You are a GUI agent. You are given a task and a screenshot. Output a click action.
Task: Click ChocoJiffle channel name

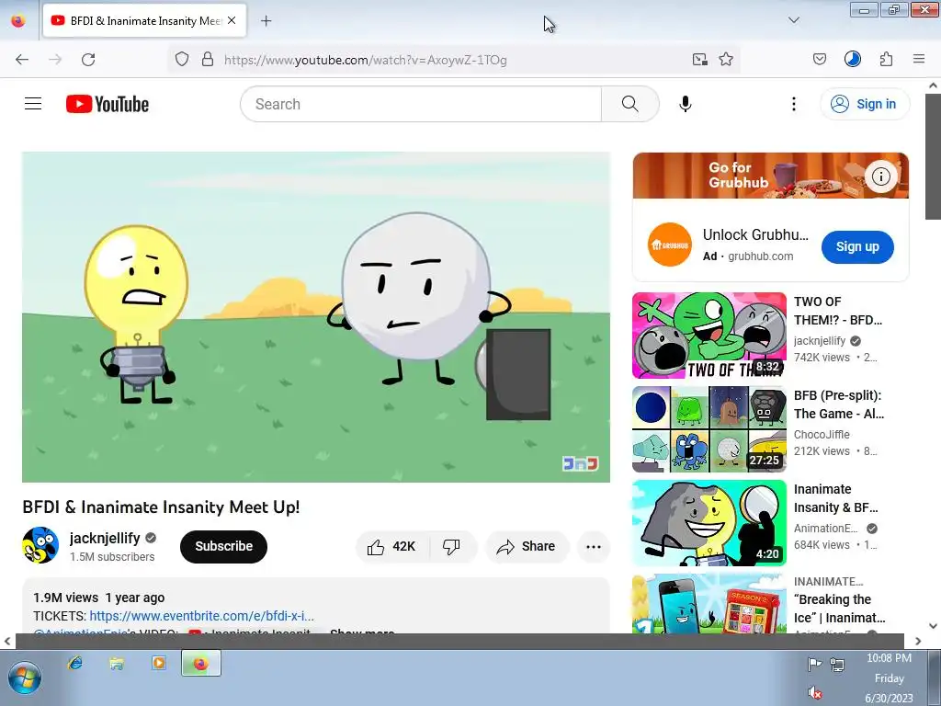coord(822,434)
